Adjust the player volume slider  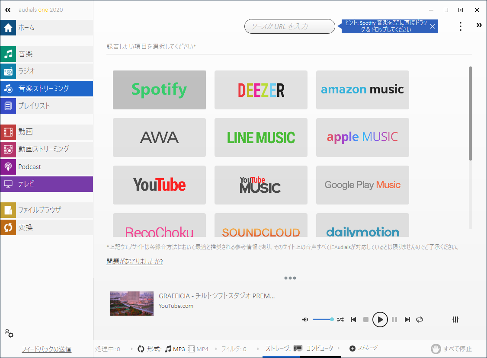pyautogui.click(x=323, y=319)
